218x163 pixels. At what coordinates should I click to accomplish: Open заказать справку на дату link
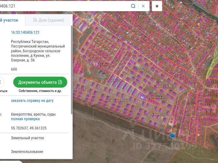click(x=32, y=101)
